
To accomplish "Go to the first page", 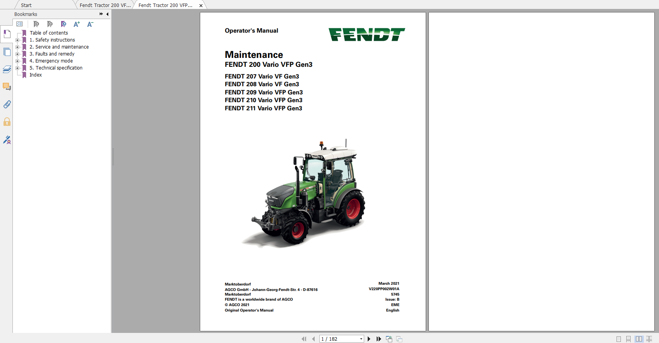I will click(x=304, y=339).
